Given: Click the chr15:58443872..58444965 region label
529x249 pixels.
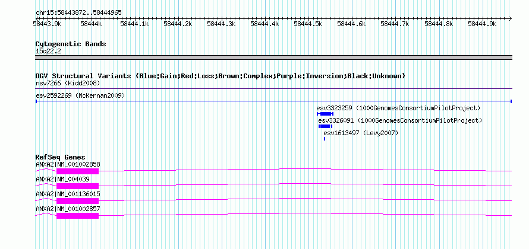Looking at the screenshot, I should 78,13.
